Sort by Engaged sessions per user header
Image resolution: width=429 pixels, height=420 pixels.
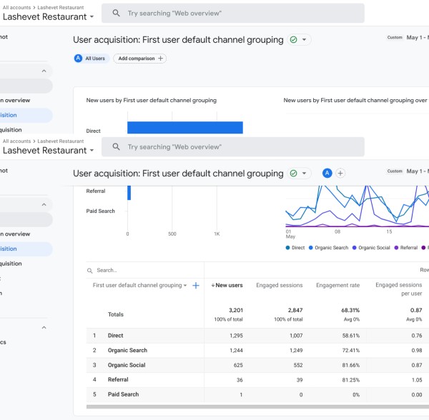[x=399, y=289]
